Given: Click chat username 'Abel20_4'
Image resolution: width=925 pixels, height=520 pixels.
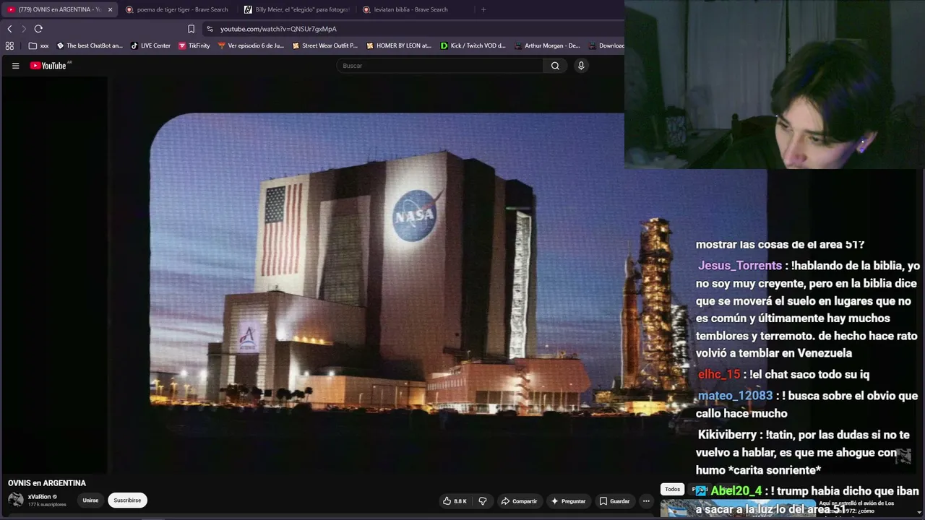Looking at the screenshot, I should [x=736, y=490].
